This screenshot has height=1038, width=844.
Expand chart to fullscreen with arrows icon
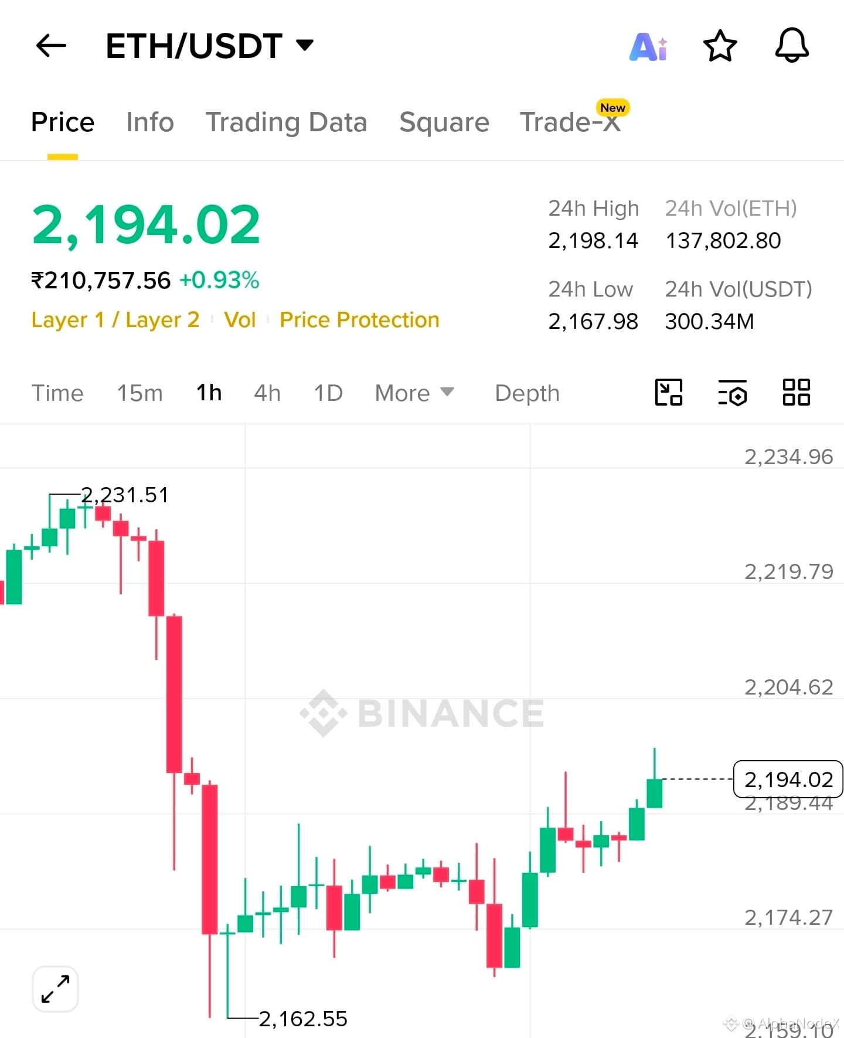(56, 989)
